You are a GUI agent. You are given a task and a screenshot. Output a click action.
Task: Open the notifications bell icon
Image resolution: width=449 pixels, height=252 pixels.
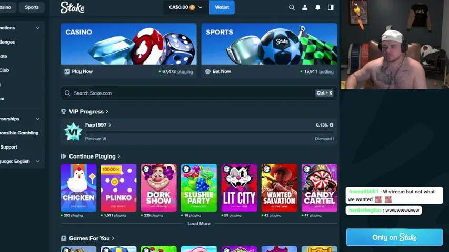point(317,7)
